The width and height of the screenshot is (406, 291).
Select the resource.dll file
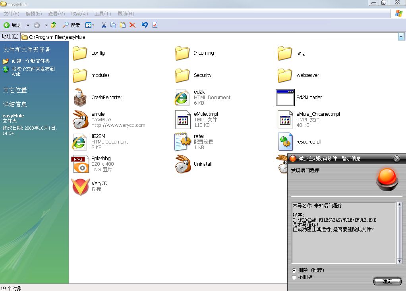click(300, 142)
